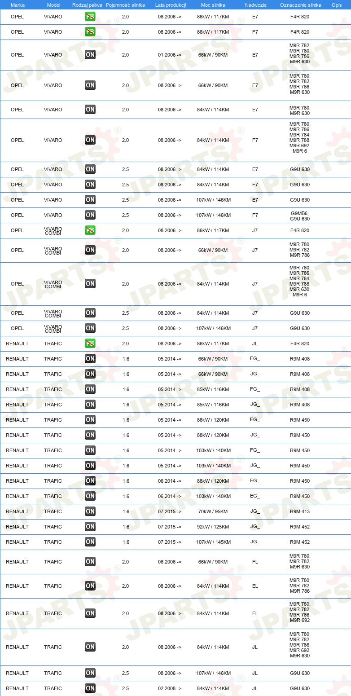The width and height of the screenshot is (351, 696).
Task: Click the R9M 413 engine code cell
Action: (x=300, y=511)
